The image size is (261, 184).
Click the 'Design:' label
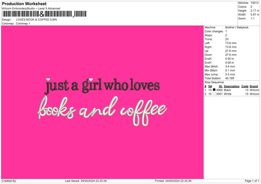tap(7, 20)
